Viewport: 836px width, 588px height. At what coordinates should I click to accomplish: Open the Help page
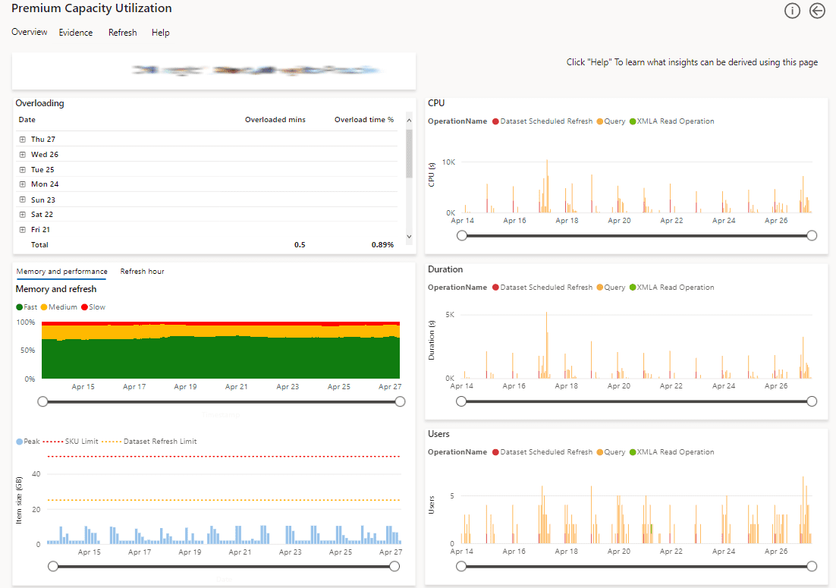(160, 32)
